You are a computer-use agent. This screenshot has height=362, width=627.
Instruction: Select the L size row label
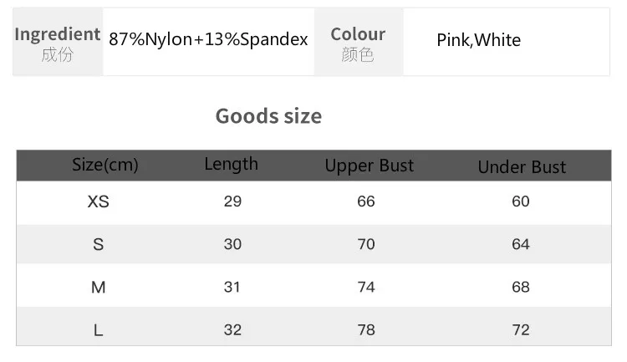[x=99, y=330]
